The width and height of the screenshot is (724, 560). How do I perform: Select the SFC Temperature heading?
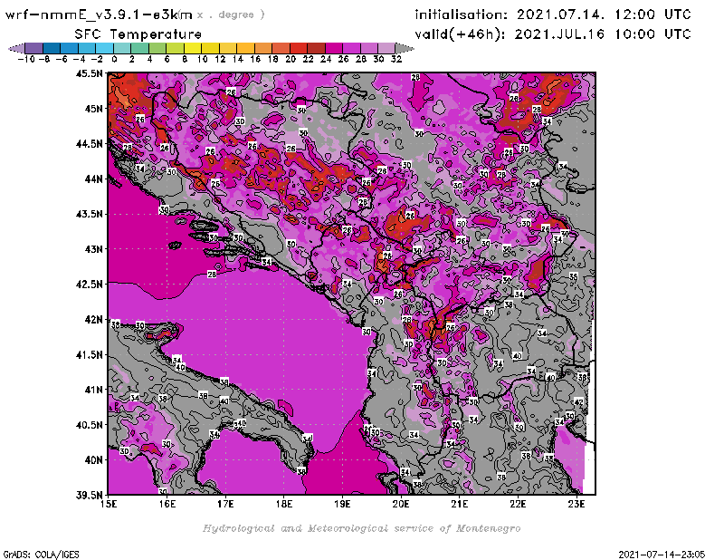(138, 34)
